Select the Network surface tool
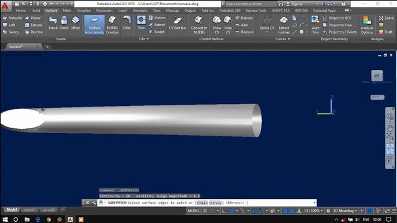The height and width of the screenshot is (223, 397). click(12, 18)
